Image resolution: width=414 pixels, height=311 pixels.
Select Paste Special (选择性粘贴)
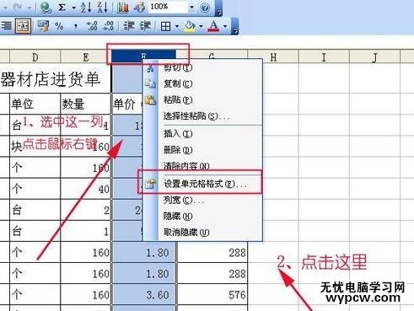[202, 116]
